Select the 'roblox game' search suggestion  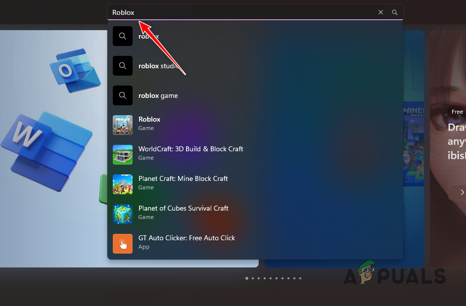pyautogui.click(x=255, y=95)
